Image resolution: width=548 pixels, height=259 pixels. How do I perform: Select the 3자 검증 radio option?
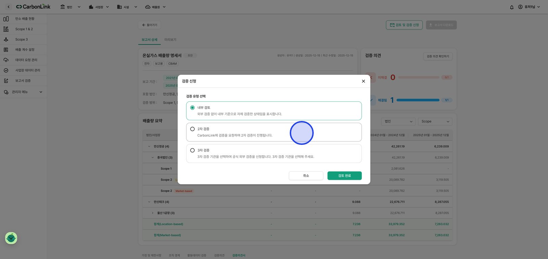coord(192,150)
